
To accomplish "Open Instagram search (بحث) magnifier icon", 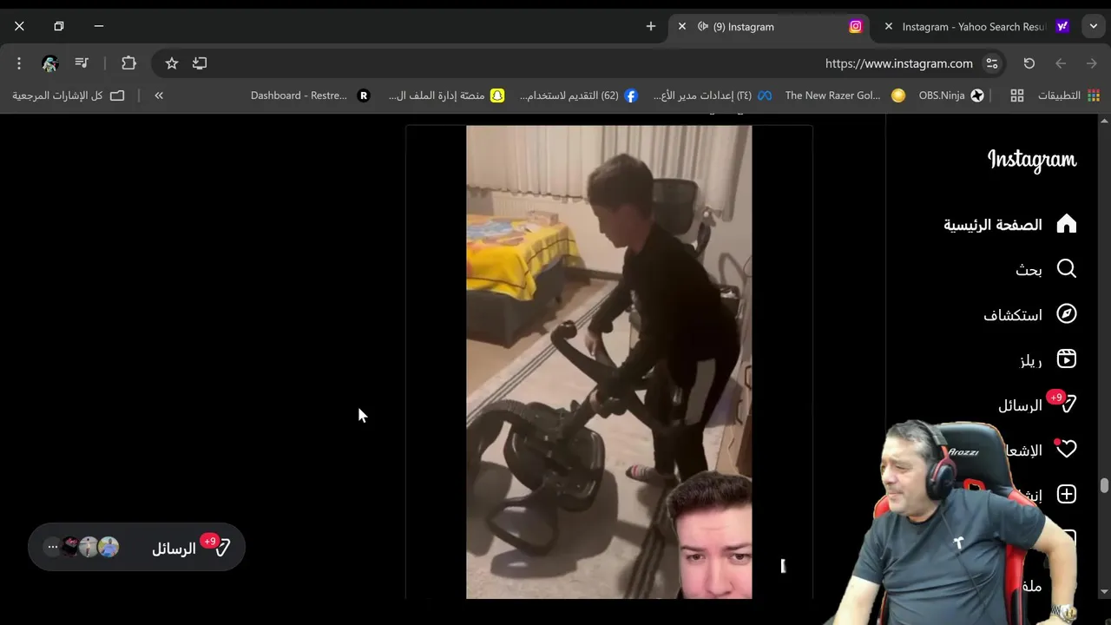I will coord(1067,269).
